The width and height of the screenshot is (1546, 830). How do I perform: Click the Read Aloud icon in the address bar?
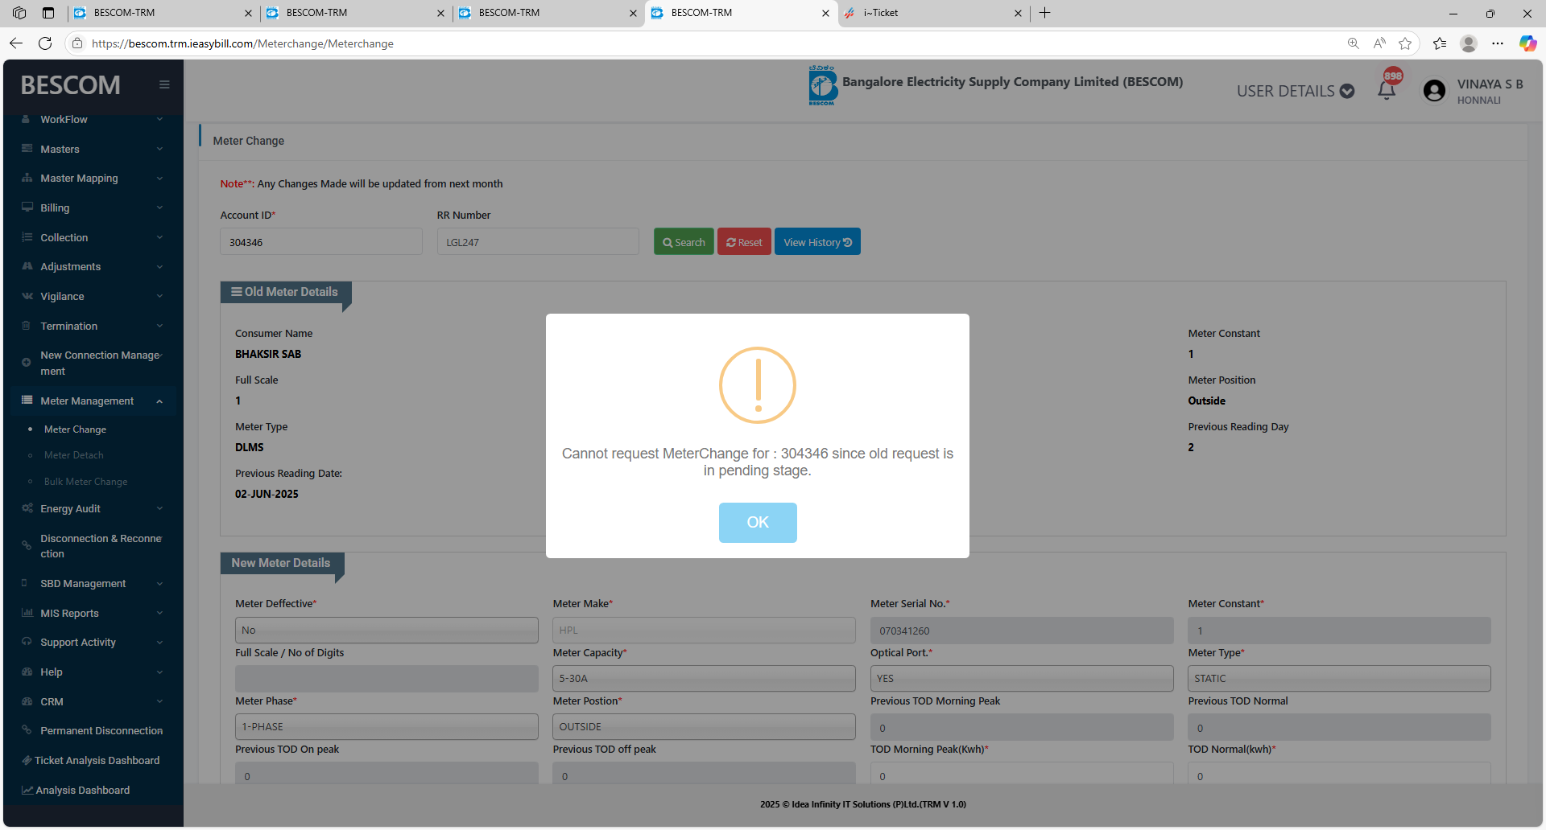point(1379,43)
